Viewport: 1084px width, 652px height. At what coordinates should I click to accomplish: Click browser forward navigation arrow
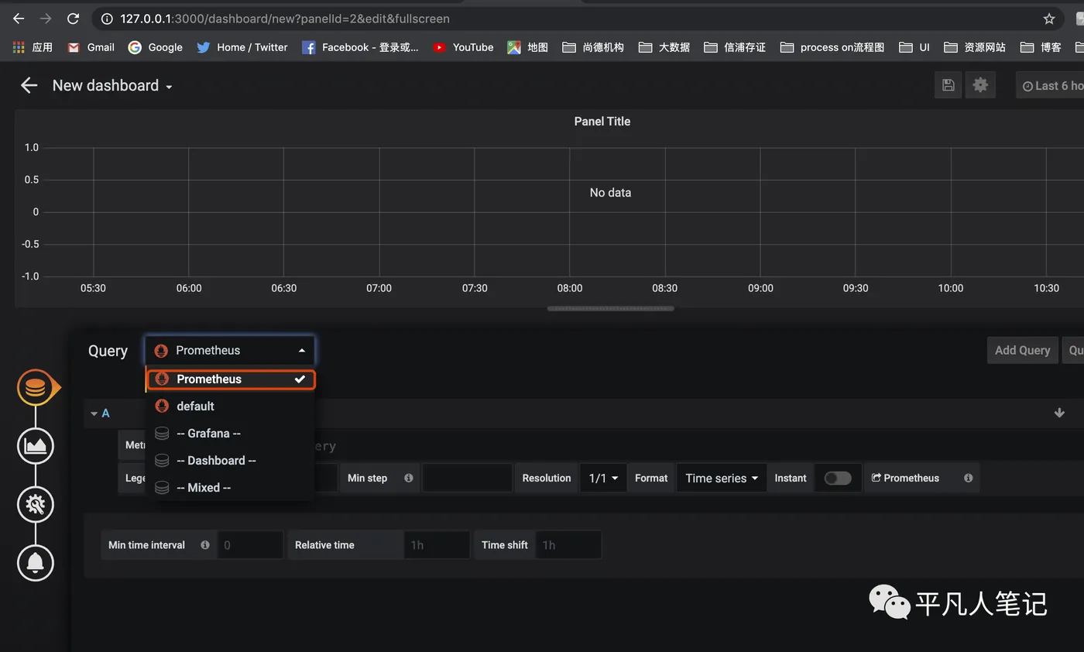pos(46,19)
